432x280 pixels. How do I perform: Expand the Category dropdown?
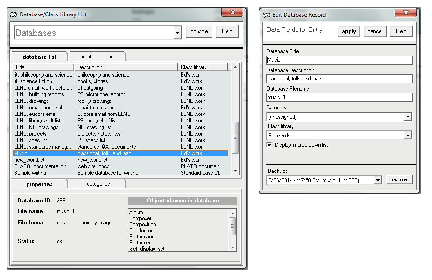408,117
